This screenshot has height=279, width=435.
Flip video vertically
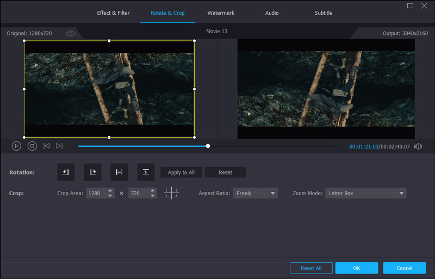(146, 172)
